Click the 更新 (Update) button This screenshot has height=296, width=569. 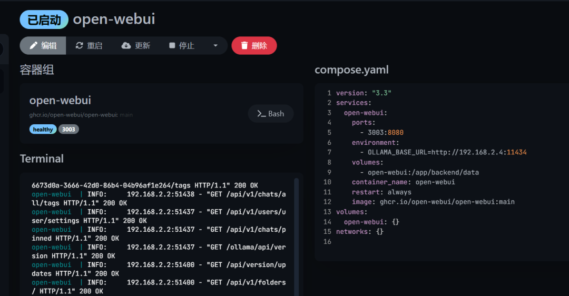tap(136, 45)
